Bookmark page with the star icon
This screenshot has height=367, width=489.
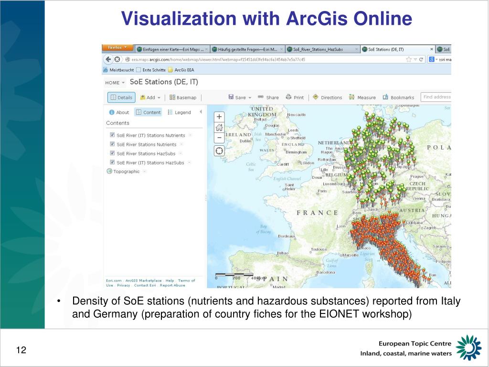(x=409, y=59)
